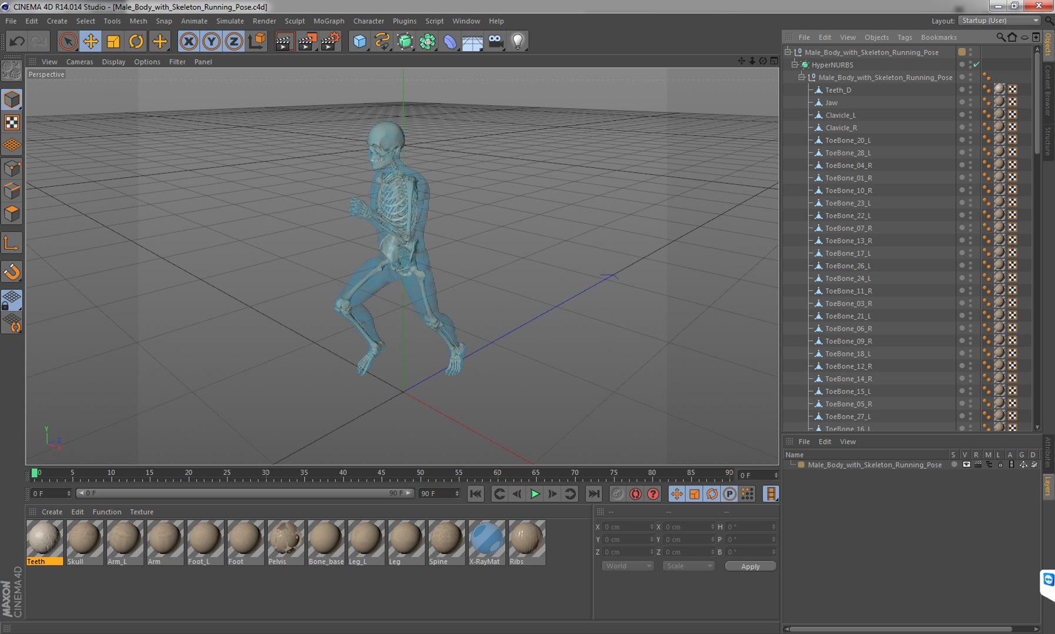Collapse the HyperNURBS tree item
The height and width of the screenshot is (634, 1055).
pyautogui.click(x=795, y=65)
